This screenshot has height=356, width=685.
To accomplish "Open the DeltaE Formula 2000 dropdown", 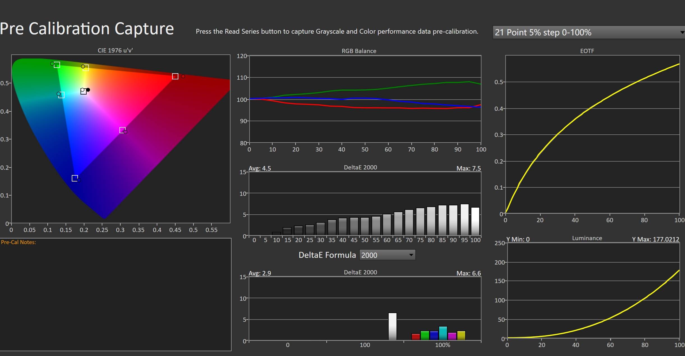I will click(x=387, y=255).
